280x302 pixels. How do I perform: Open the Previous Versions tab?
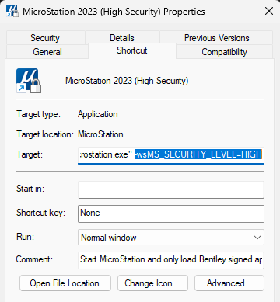click(x=216, y=38)
